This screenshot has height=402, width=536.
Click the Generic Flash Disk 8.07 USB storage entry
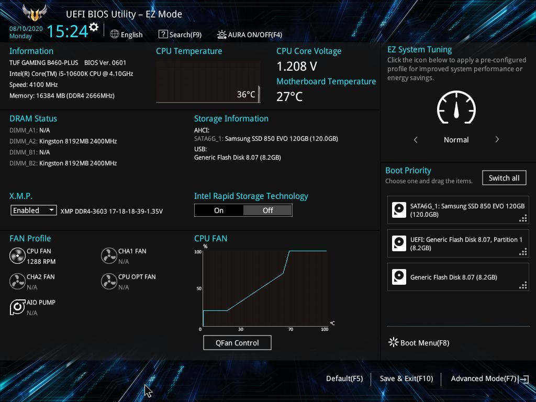[x=238, y=158]
